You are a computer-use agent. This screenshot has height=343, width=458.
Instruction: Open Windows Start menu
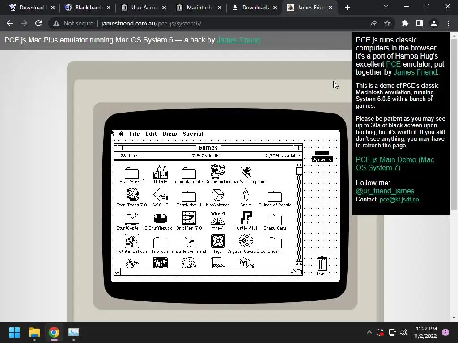coord(14,332)
